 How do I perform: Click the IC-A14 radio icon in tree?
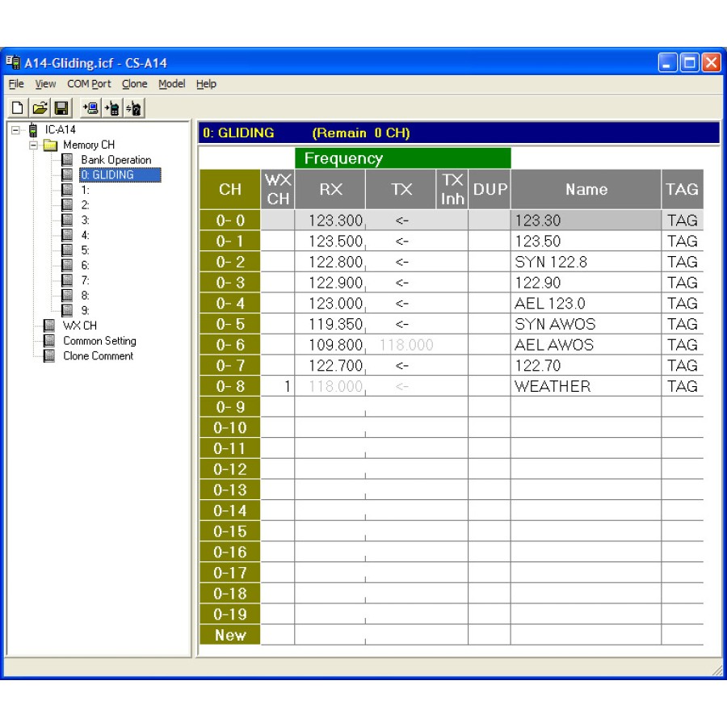pyautogui.click(x=33, y=130)
